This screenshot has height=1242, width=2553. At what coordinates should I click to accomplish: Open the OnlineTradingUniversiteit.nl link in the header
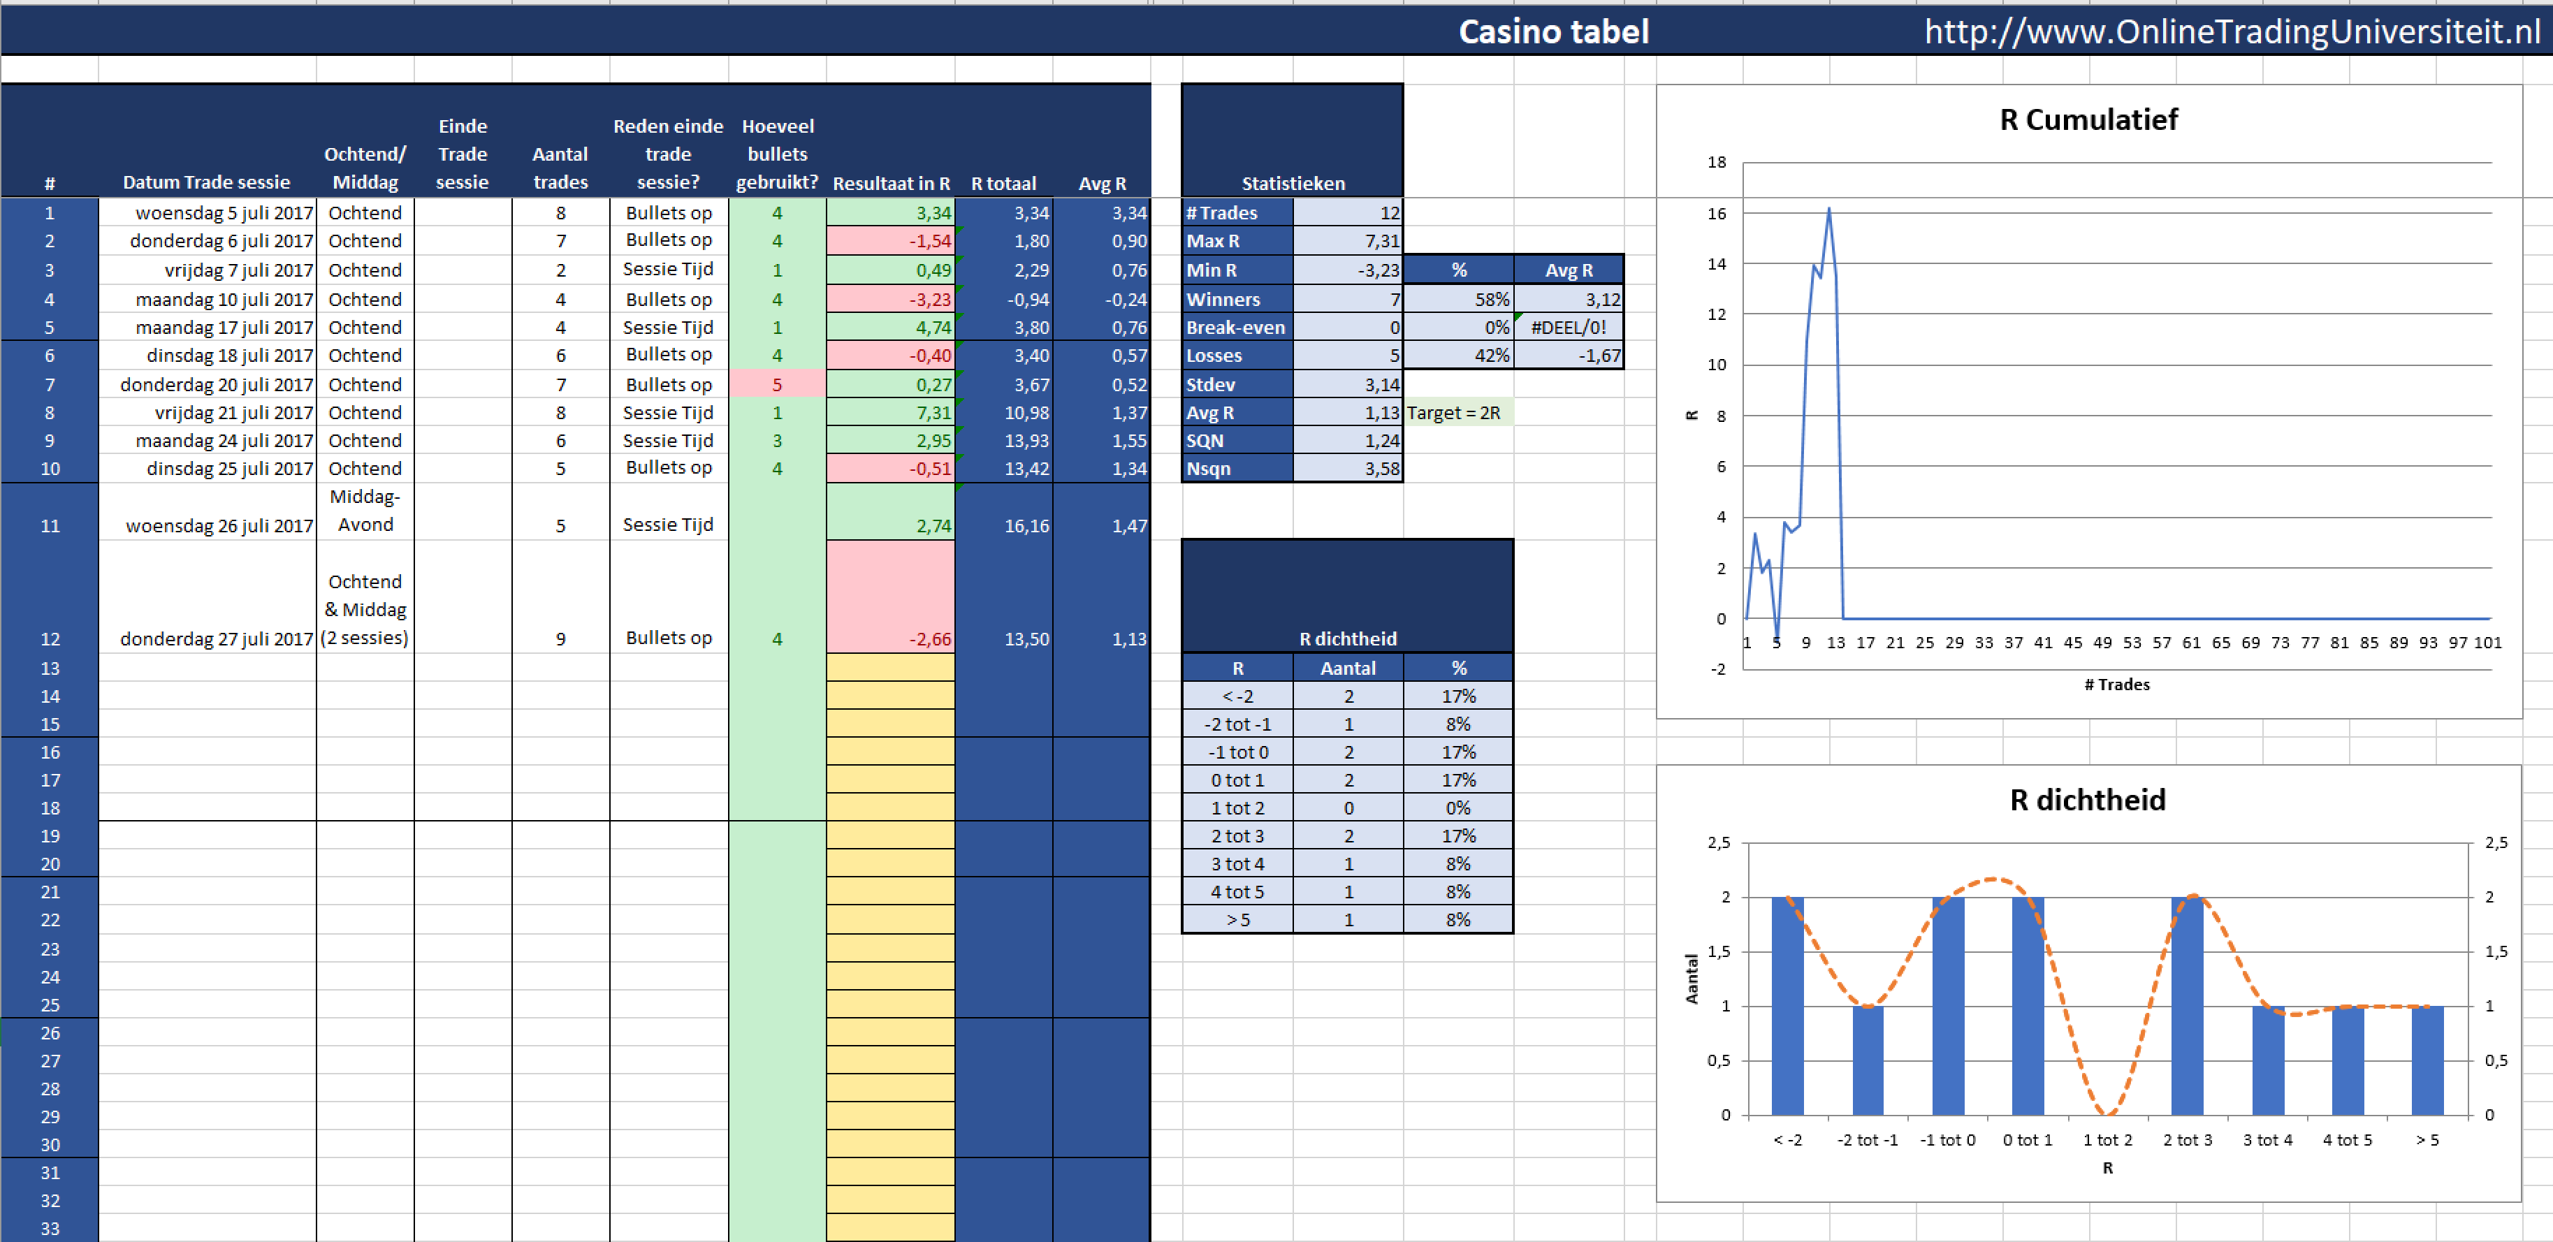(2232, 31)
